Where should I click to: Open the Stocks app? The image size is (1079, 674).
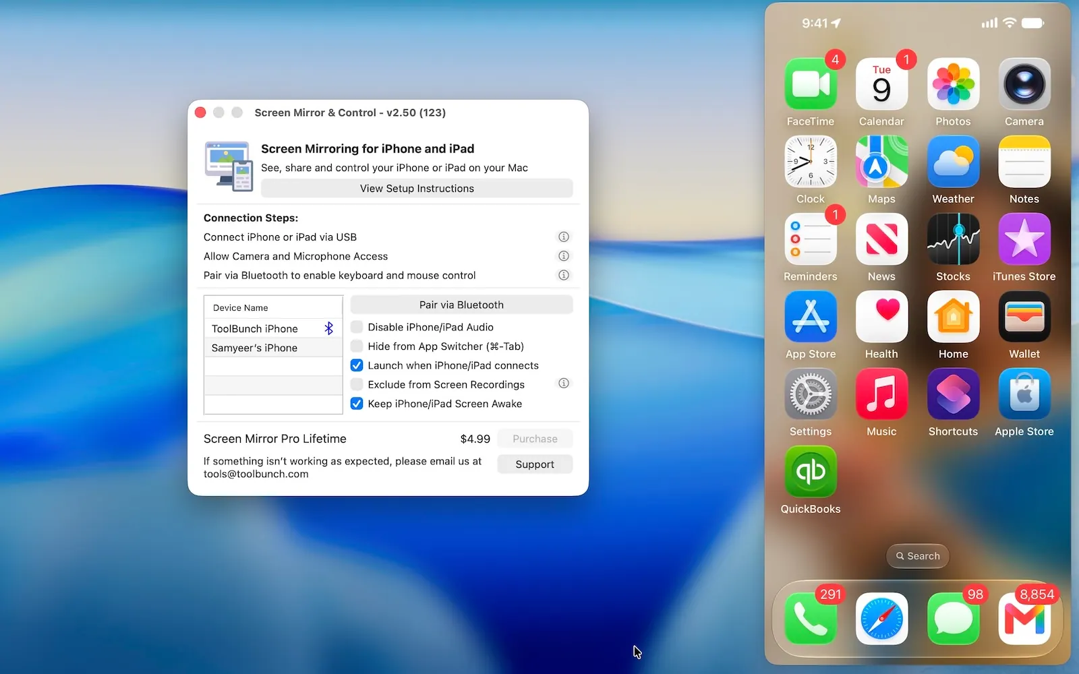tap(953, 239)
